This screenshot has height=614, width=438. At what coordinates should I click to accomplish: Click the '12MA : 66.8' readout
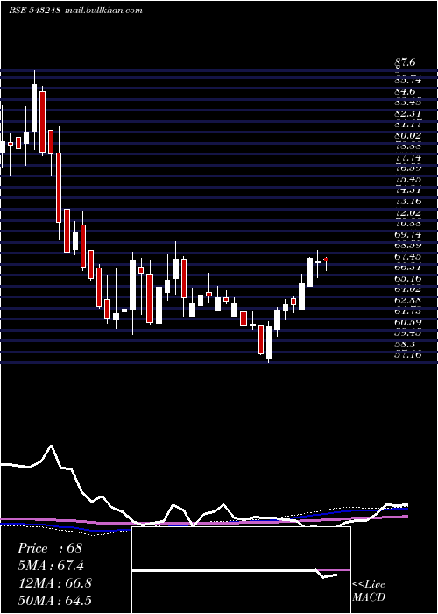(x=54, y=583)
